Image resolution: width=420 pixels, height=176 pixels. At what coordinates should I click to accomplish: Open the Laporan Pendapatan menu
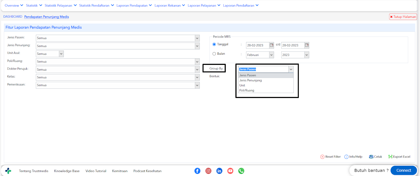134,5
